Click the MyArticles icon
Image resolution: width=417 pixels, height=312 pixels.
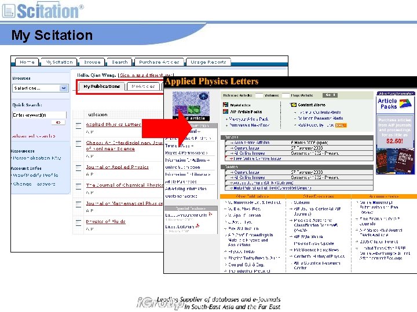click(225, 105)
